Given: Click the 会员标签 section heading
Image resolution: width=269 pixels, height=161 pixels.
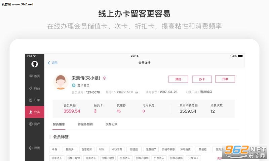Looking at the screenshot, I should (x=61, y=137).
